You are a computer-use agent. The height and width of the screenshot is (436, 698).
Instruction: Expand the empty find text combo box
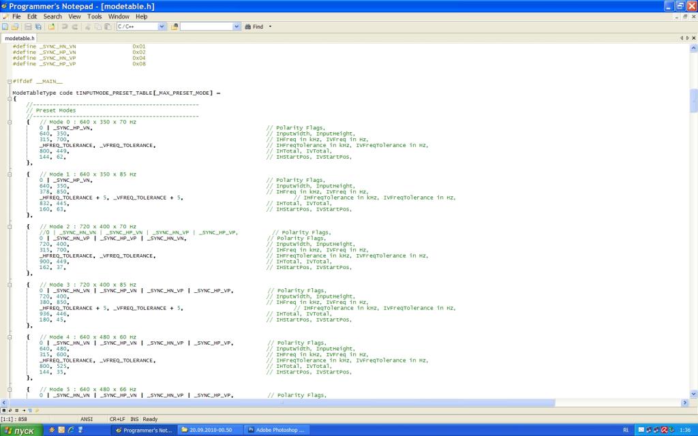point(237,27)
